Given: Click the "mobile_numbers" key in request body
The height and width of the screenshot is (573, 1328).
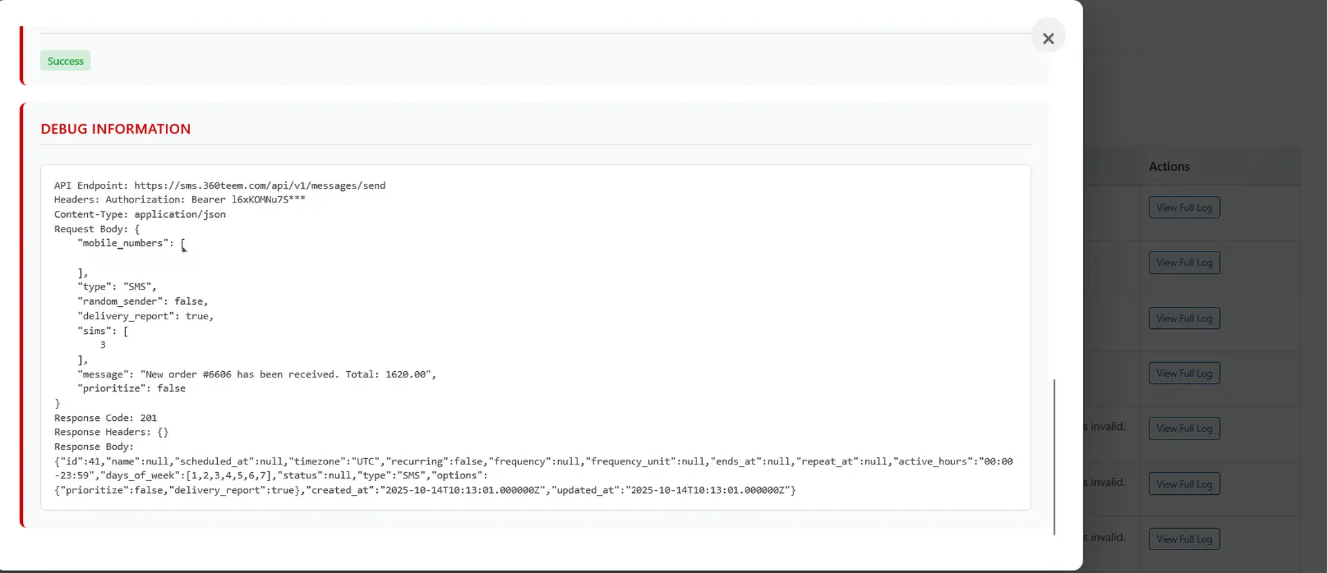Looking at the screenshot, I should point(122,243).
